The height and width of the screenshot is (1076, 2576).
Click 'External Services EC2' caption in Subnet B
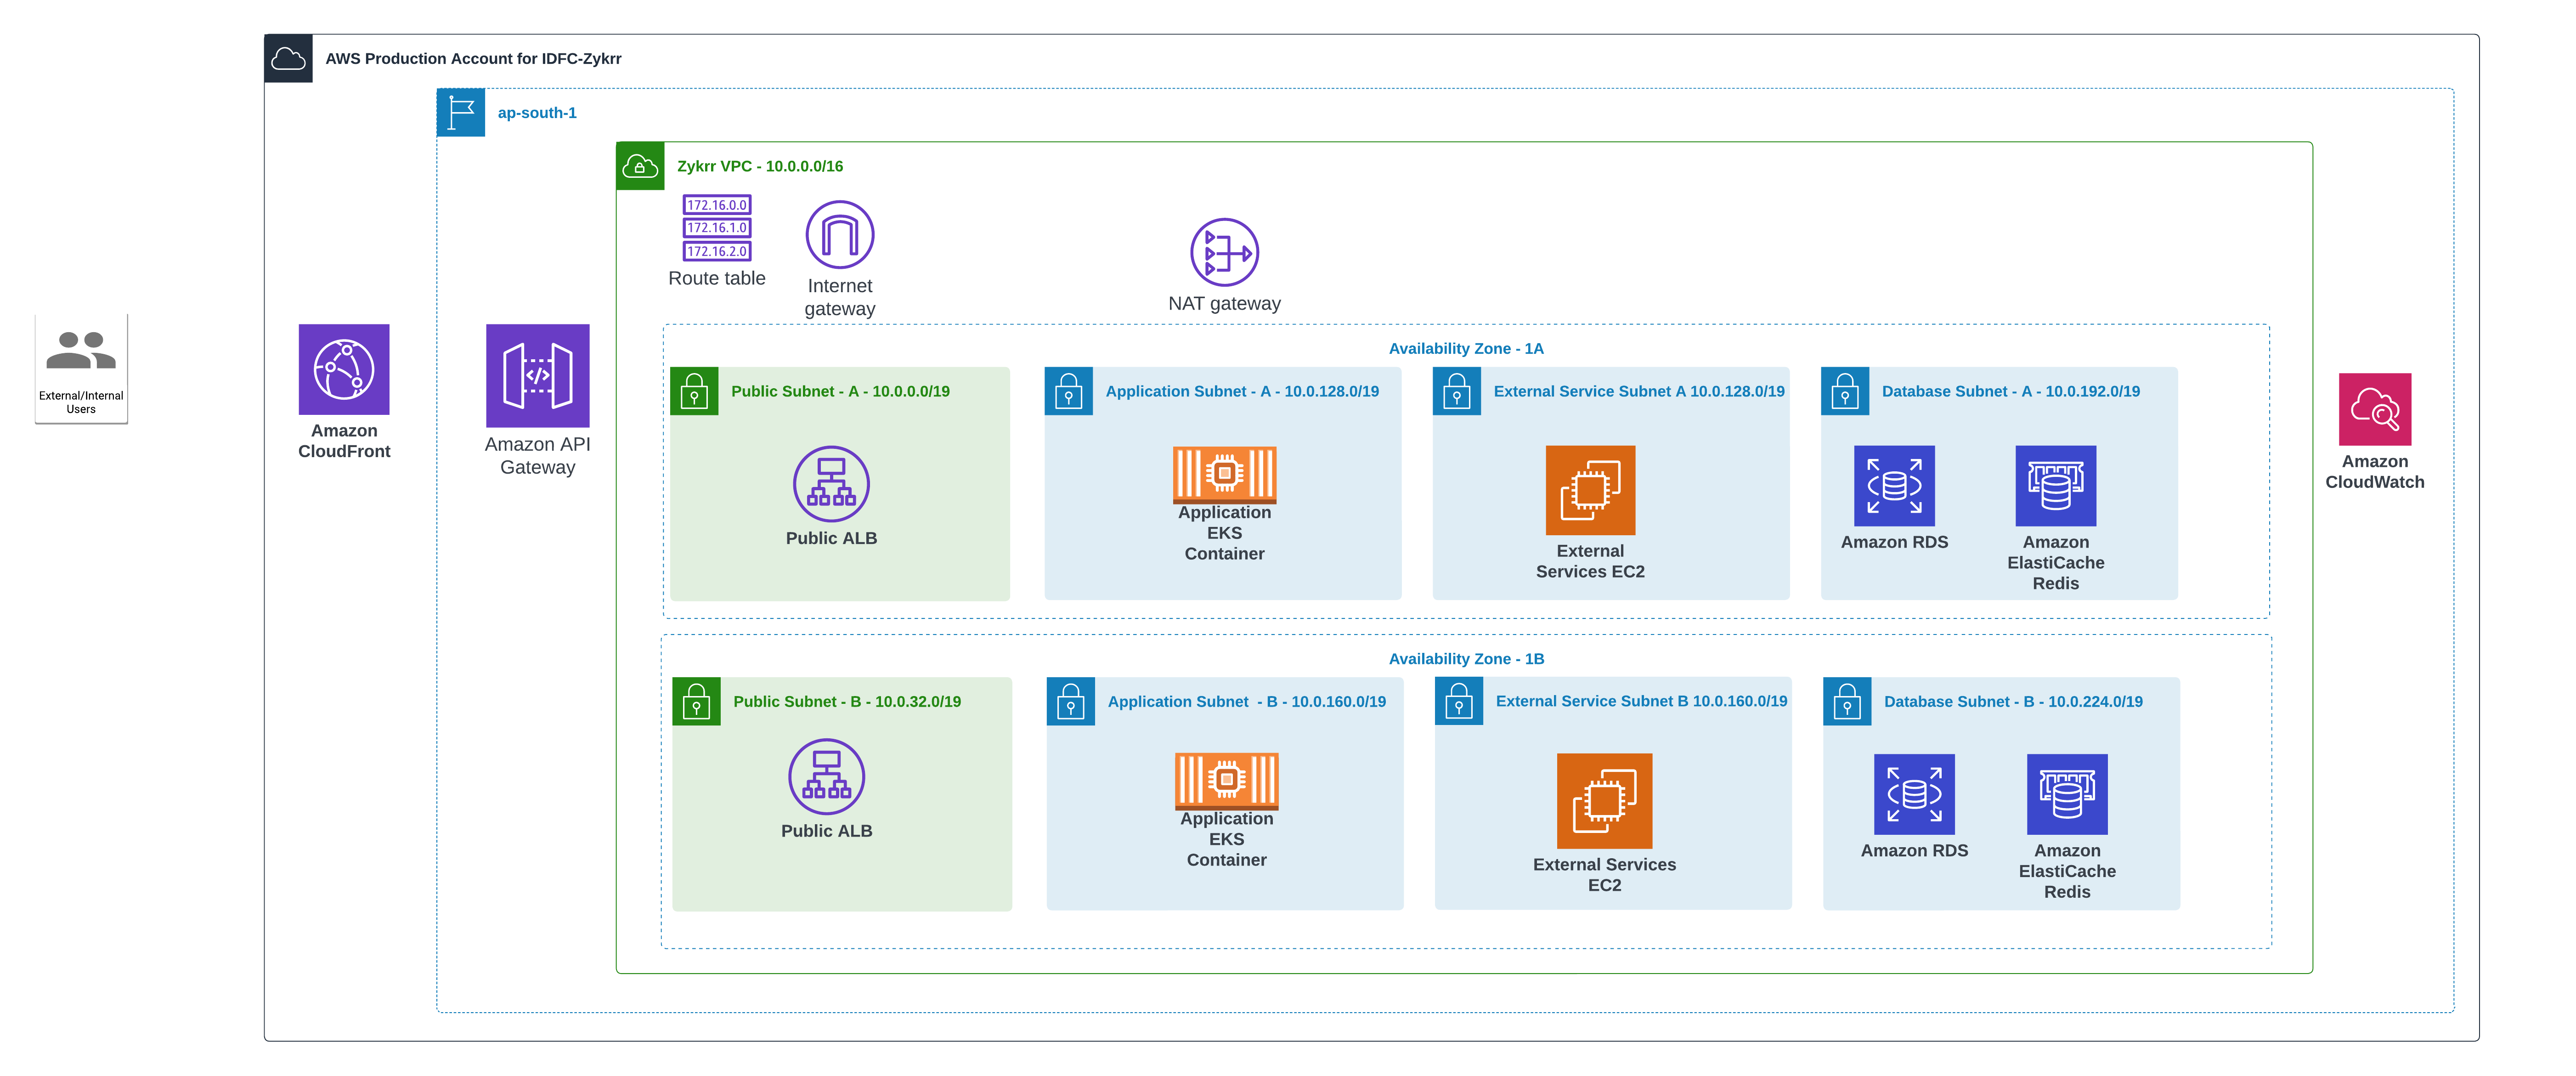[1604, 875]
